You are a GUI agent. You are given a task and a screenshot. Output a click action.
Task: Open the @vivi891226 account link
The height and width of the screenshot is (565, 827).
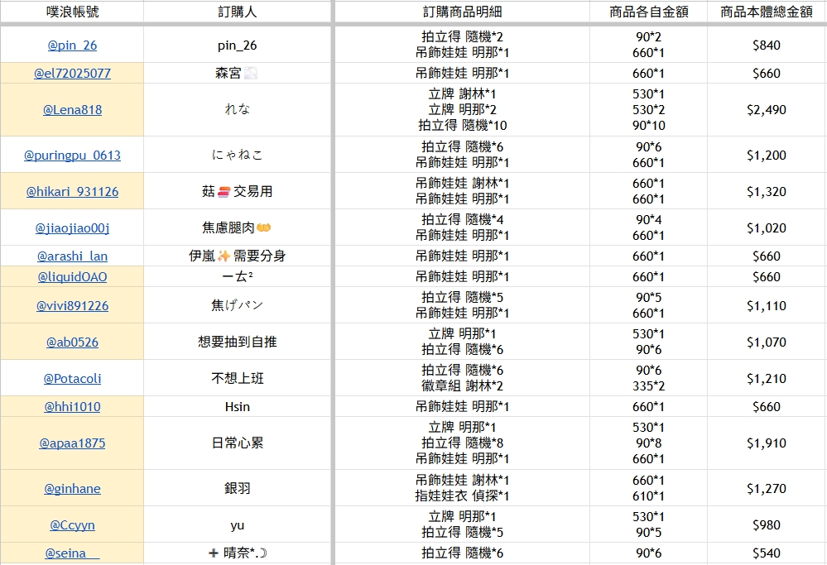click(x=72, y=305)
